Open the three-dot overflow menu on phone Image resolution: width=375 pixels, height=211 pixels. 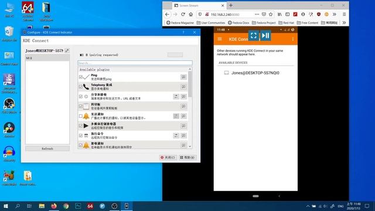[293, 39]
